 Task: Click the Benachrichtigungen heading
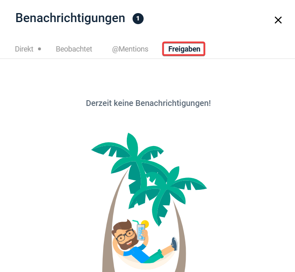70,18
